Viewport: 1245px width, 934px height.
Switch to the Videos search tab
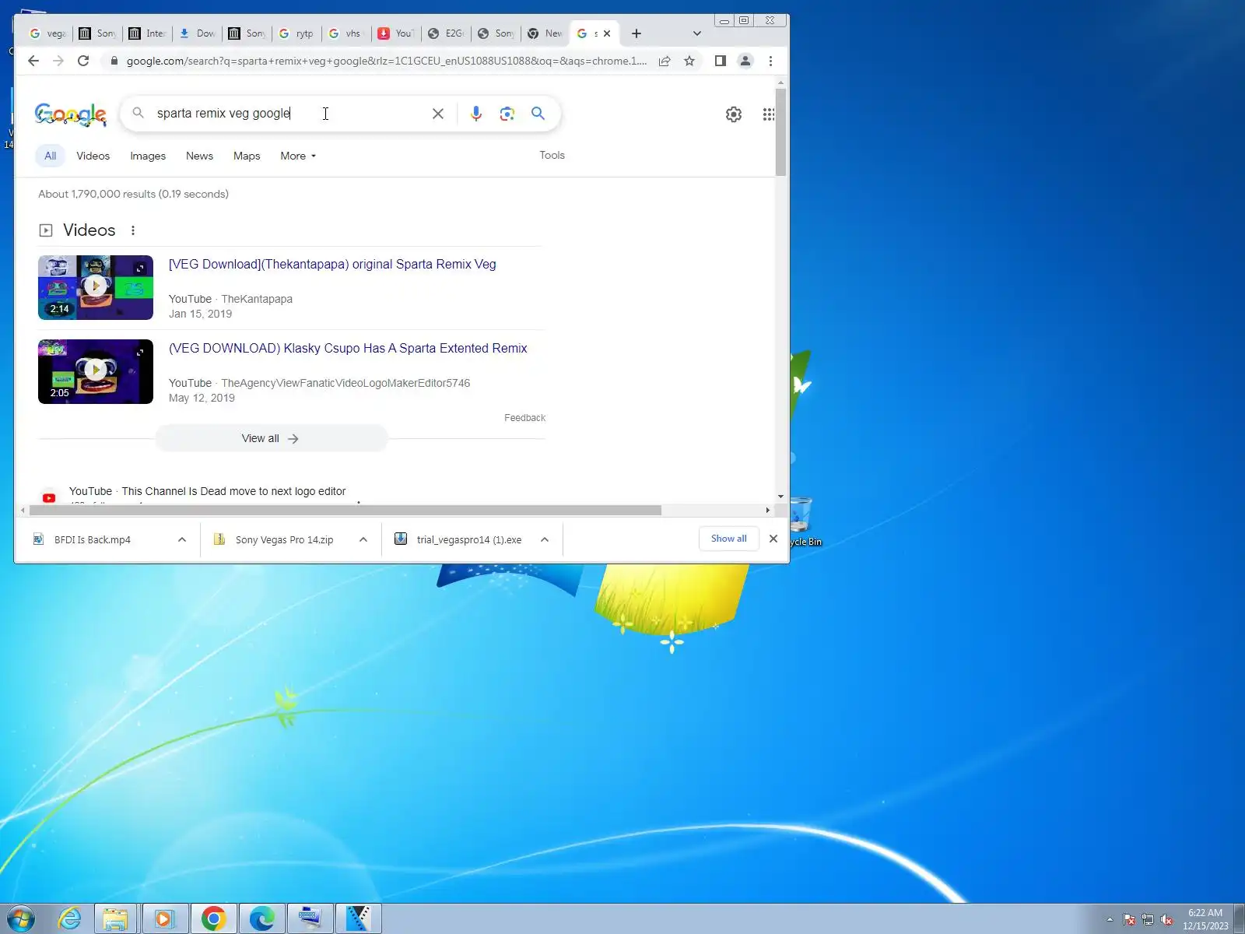point(93,156)
